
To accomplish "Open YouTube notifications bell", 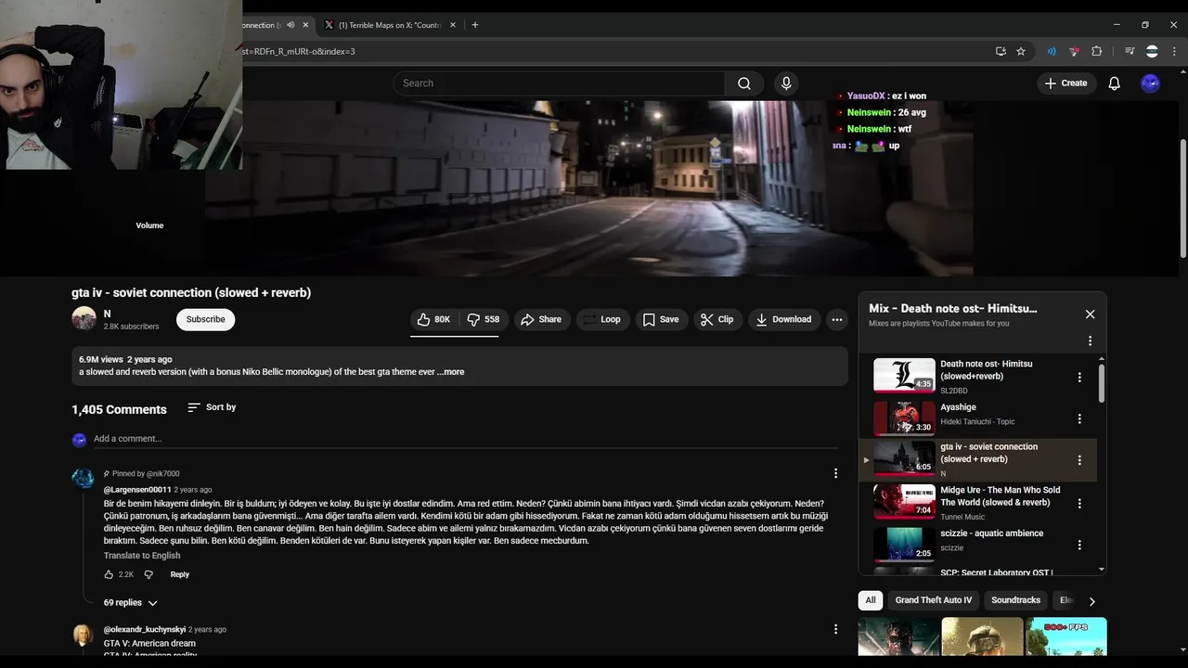I will pyautogui.click(x=1115, y=83).
